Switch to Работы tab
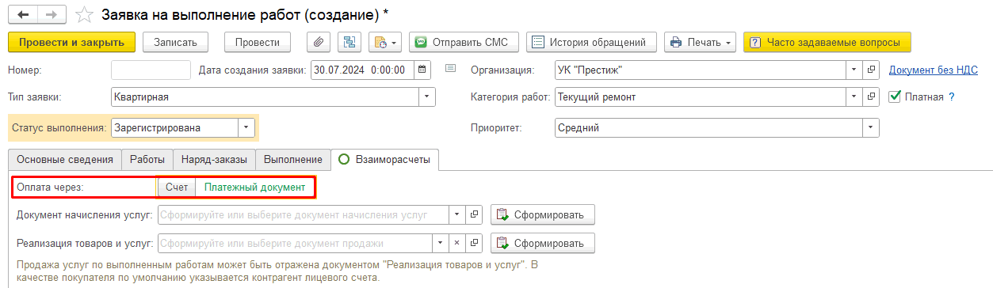 tap(147, 159)
